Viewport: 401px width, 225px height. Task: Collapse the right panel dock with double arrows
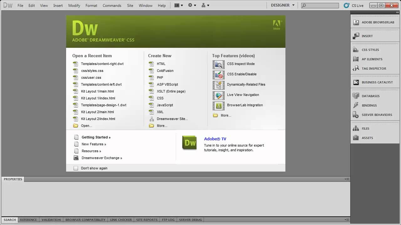(398, 12)
